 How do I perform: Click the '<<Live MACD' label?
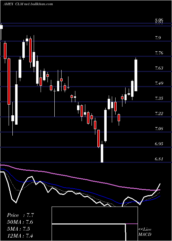(145, 232)
